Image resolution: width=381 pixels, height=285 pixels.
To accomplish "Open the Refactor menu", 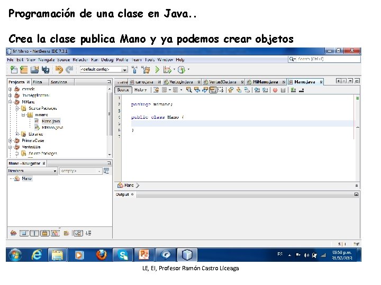I will point(80,60).
